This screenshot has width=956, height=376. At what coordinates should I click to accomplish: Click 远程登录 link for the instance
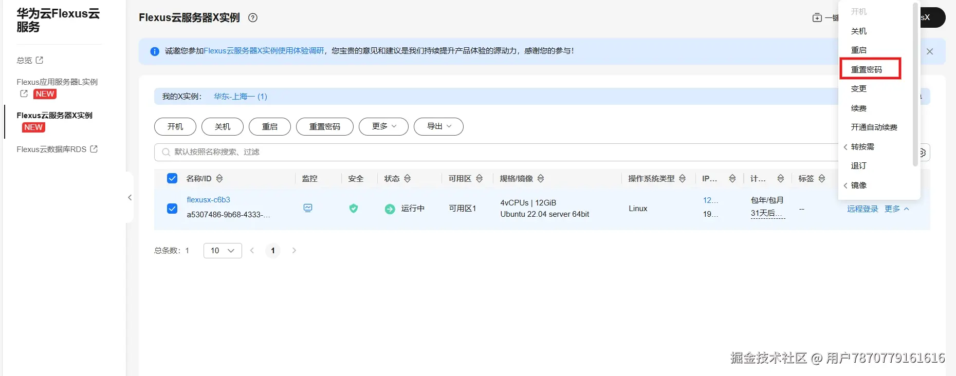point(862,209)
